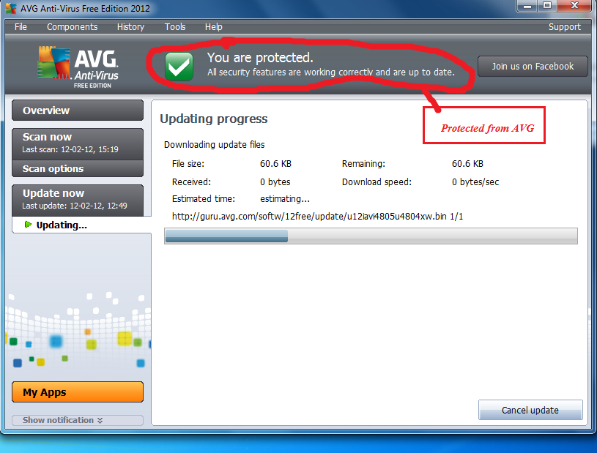
Task: Click the green arrow beside Updating...
Action: [28, 225]
